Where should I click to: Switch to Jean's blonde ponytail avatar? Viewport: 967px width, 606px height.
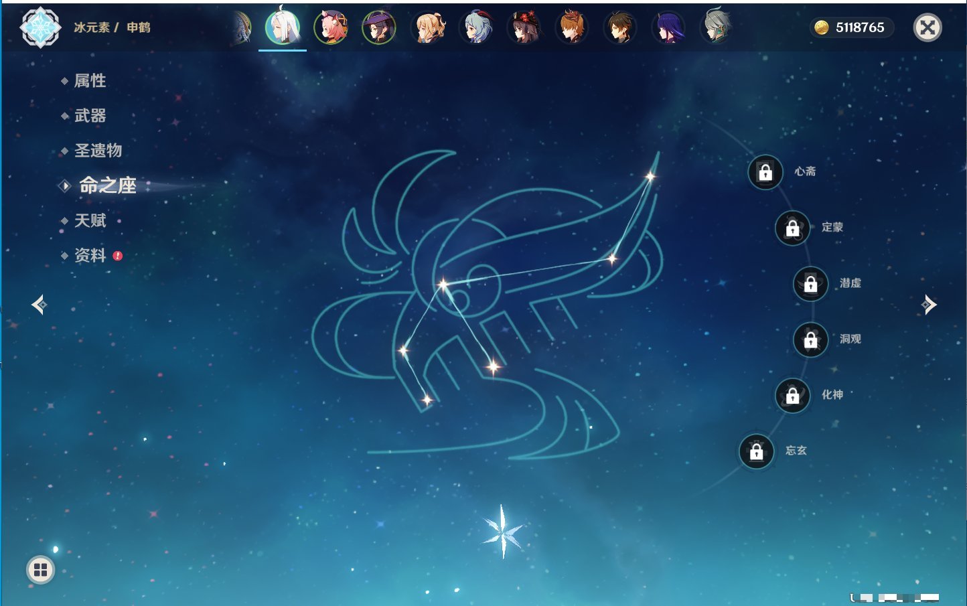429,27
